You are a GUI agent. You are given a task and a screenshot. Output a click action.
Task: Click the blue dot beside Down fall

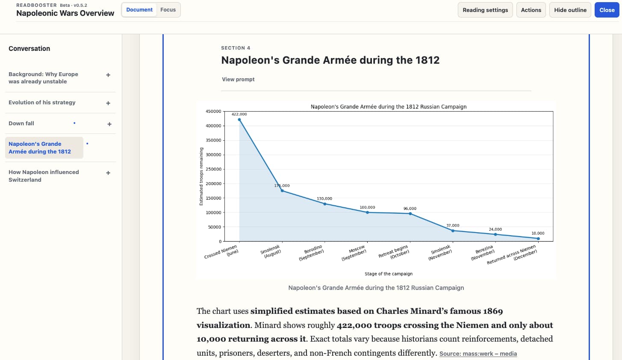74,123
